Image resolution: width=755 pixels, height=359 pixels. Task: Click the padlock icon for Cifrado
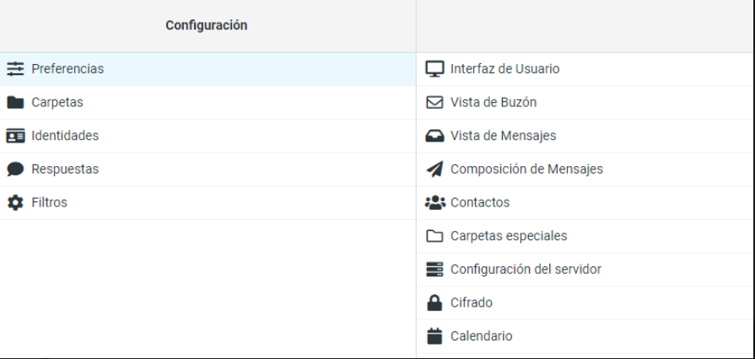[x=434, y=303]
